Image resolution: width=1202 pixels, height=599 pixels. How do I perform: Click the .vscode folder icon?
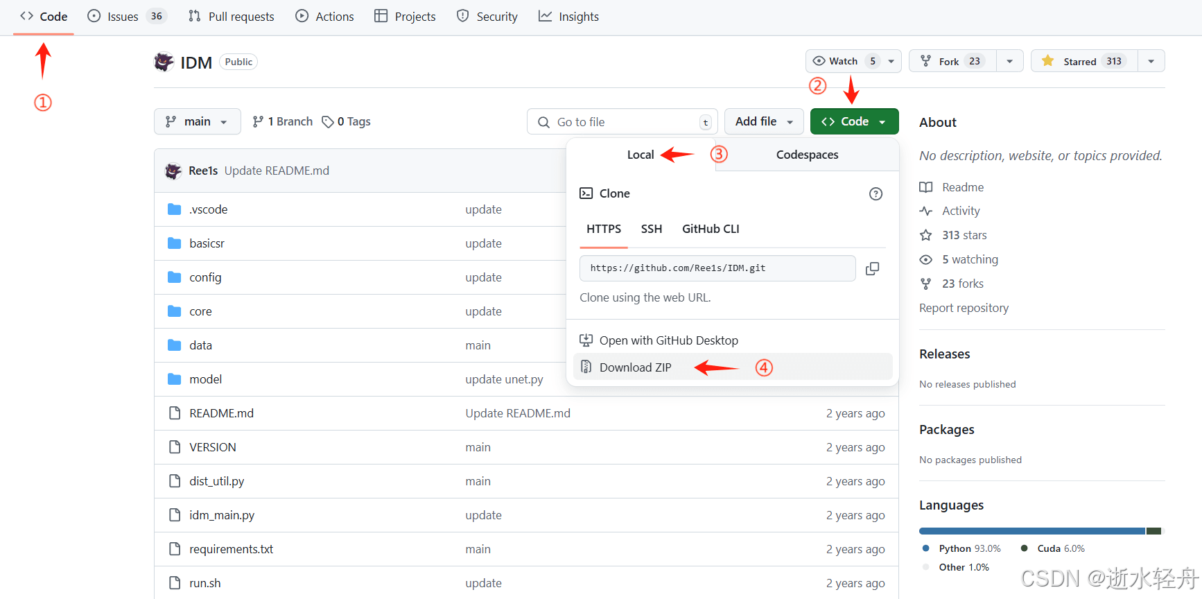[x=175, y=209]
